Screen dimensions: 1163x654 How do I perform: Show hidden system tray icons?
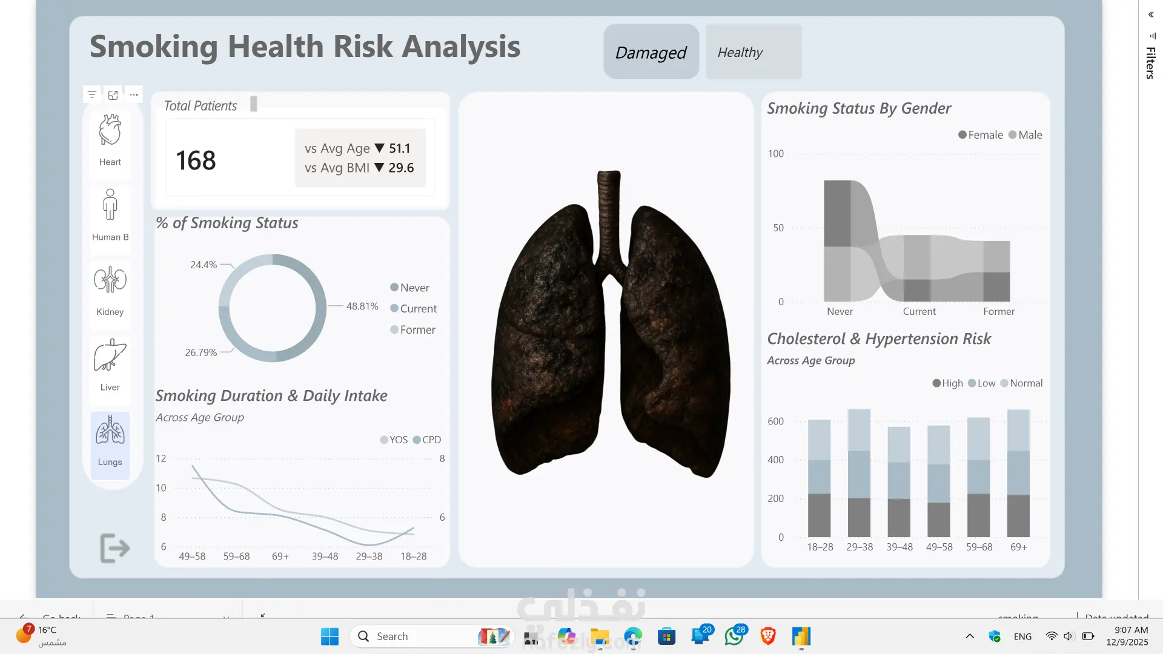[970, 636]
